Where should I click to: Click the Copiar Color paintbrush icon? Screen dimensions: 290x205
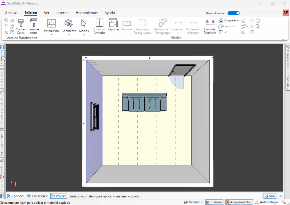[x=21, y=23]
